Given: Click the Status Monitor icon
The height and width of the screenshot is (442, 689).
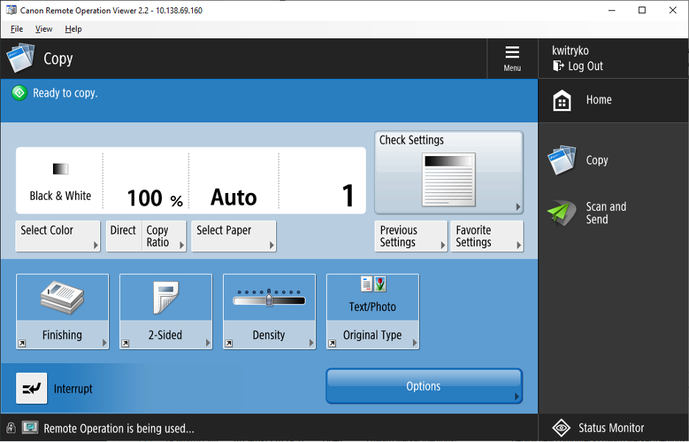Looking at the screenshot, I should point(562,427).
